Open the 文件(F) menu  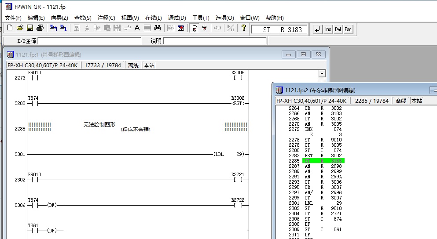click(13, 18)
